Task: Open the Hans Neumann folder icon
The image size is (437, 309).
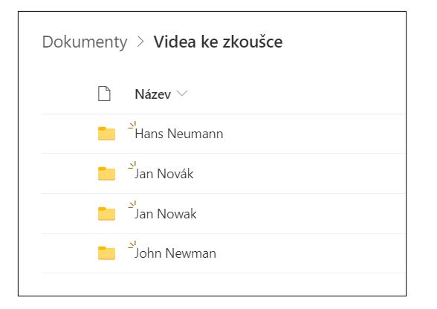Action: click(106, 134)
